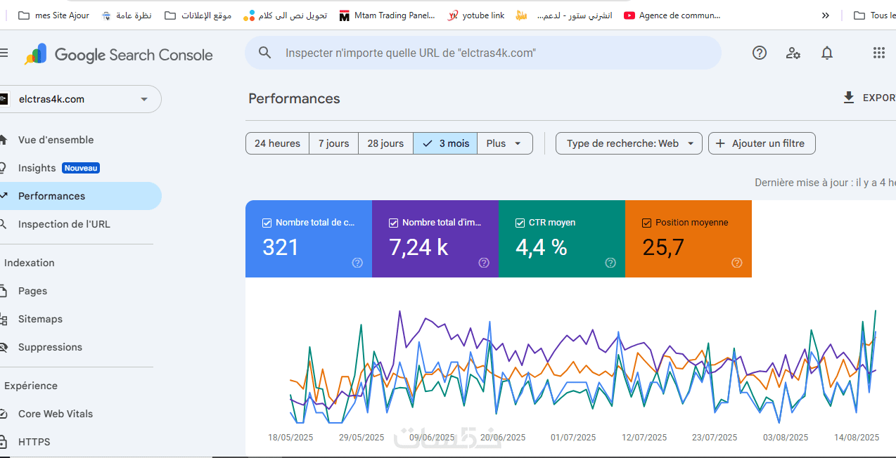Click the search magnifier icon in URL bar
Viewport: 896px width, 458px height.
pos(265,53)
